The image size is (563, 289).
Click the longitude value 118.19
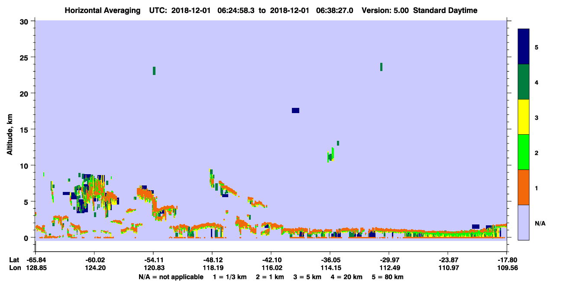(x=212, y=268)
